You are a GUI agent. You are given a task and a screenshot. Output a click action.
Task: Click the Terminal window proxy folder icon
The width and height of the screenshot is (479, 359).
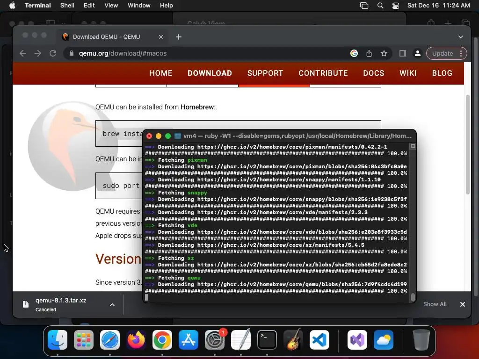pyautogui.click(x=177, y=136)
